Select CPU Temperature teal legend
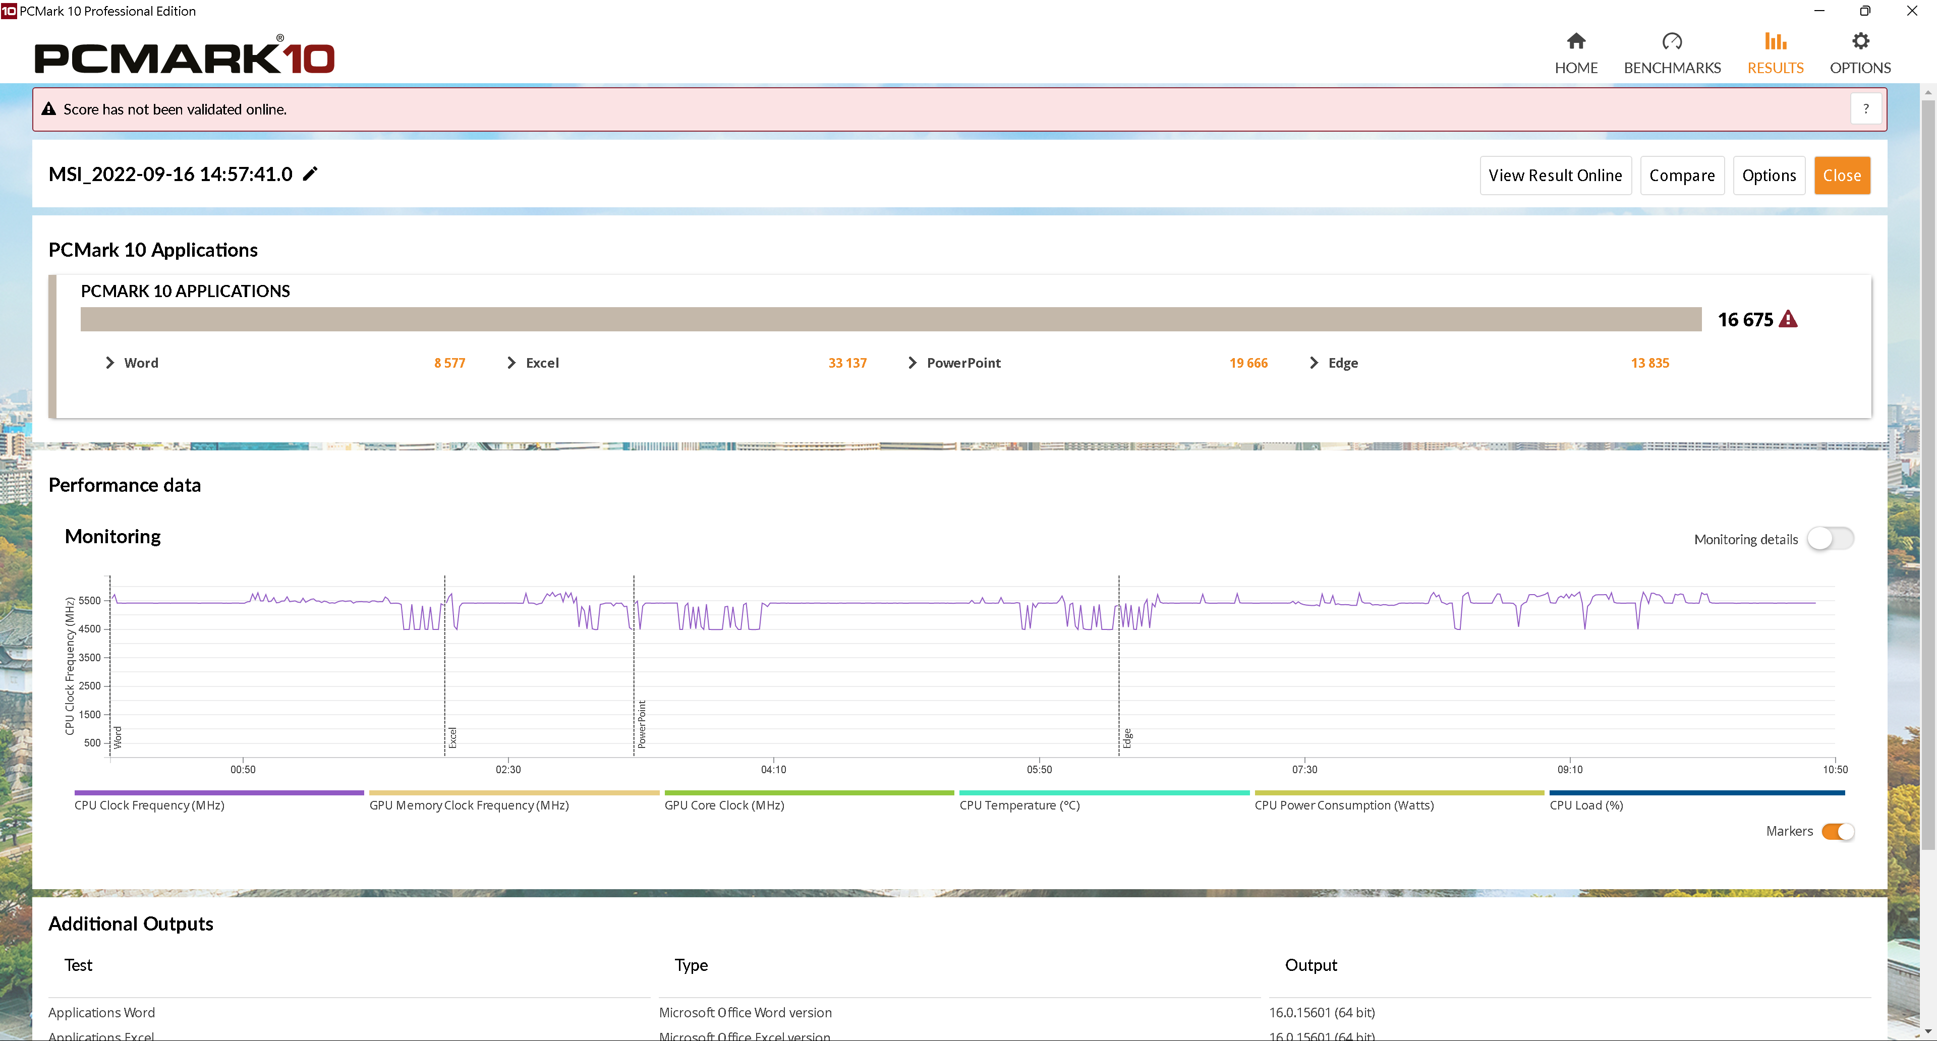This screenshot has height=1041, width=1937. point(1104,801)
